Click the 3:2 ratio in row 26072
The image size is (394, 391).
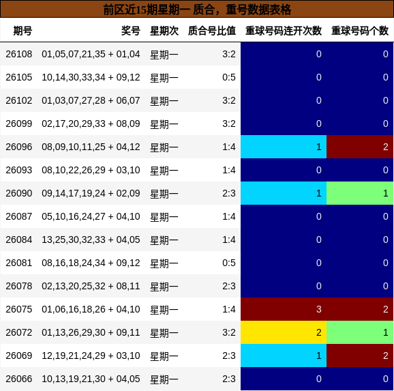pos(229,332)
